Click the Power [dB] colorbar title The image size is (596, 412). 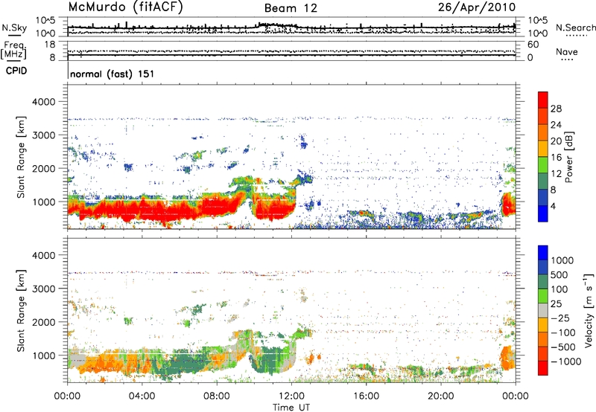(x=568, y=157)
